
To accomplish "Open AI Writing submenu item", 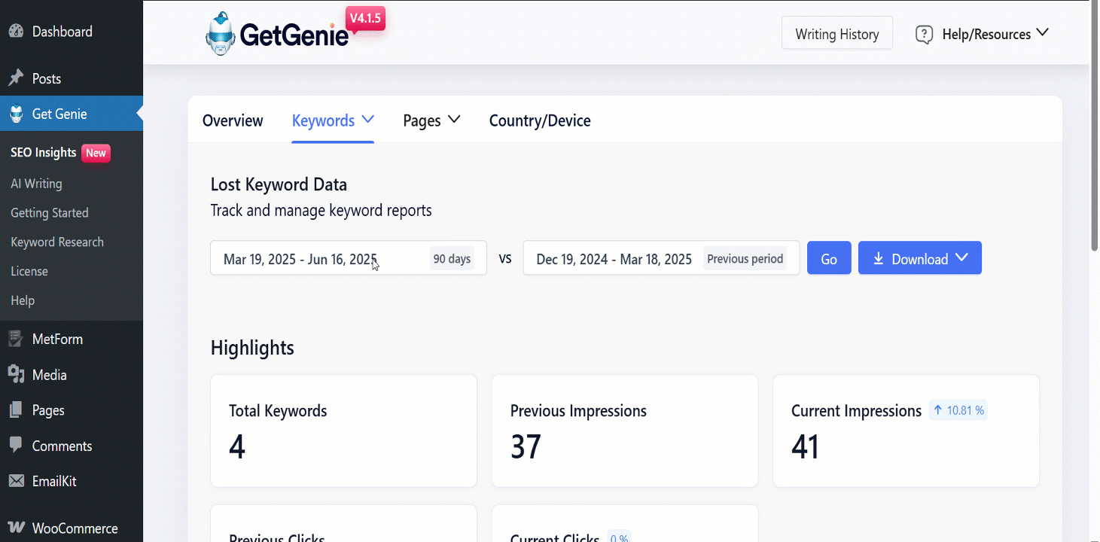I will click(36, 184).
